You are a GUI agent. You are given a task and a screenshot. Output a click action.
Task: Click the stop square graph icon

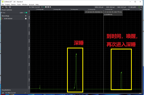point(46,7)
